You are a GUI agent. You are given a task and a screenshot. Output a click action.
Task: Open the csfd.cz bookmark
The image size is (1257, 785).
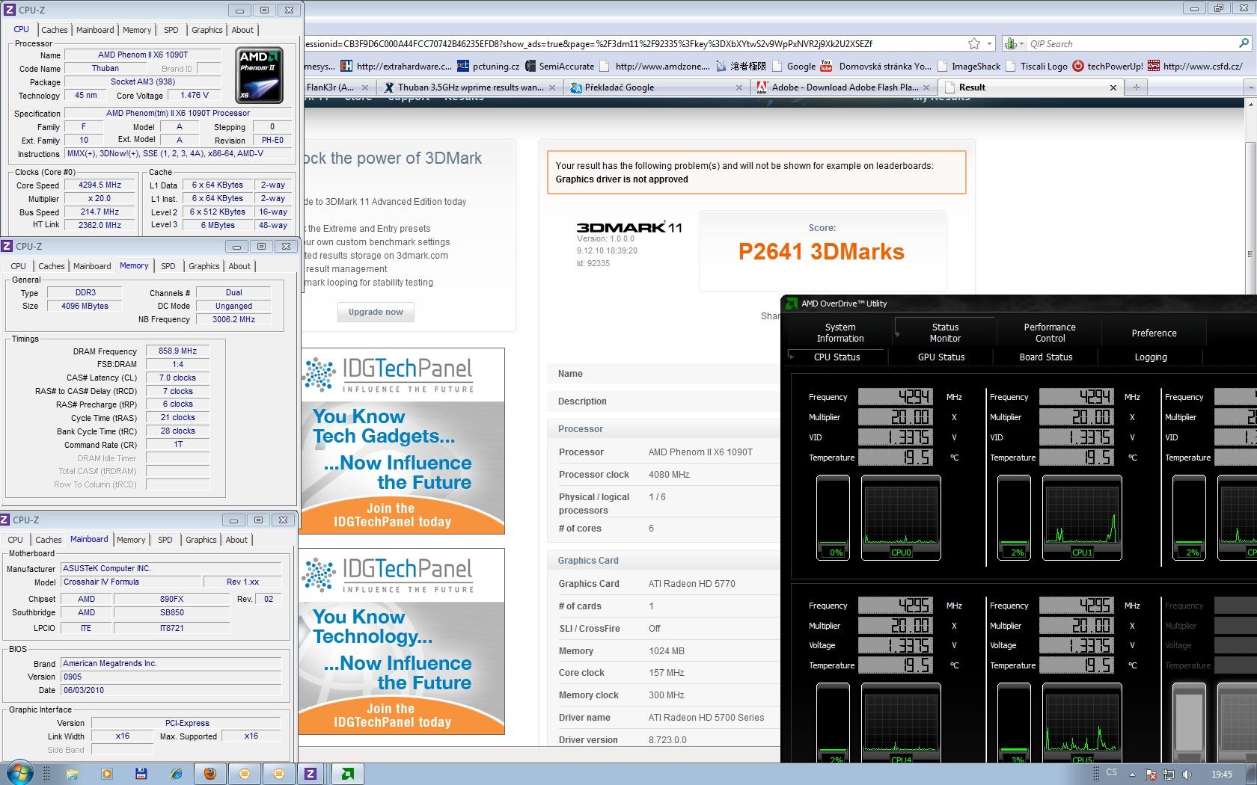pos(1195,66)
